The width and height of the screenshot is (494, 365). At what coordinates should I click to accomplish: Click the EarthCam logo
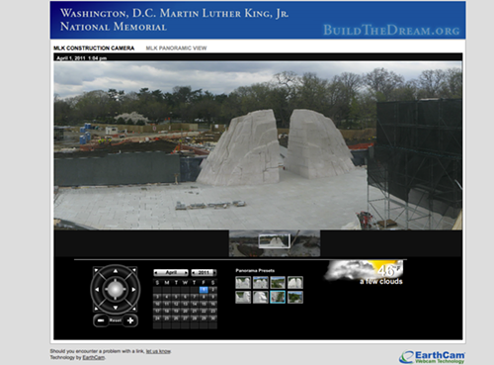coord(432,357)
